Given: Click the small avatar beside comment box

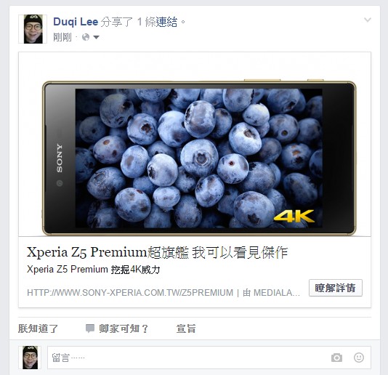Looking at the screenshot, I should (31, 358).
